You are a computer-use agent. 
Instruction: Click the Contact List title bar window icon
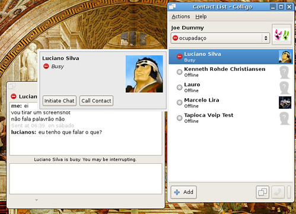(173, 7)
